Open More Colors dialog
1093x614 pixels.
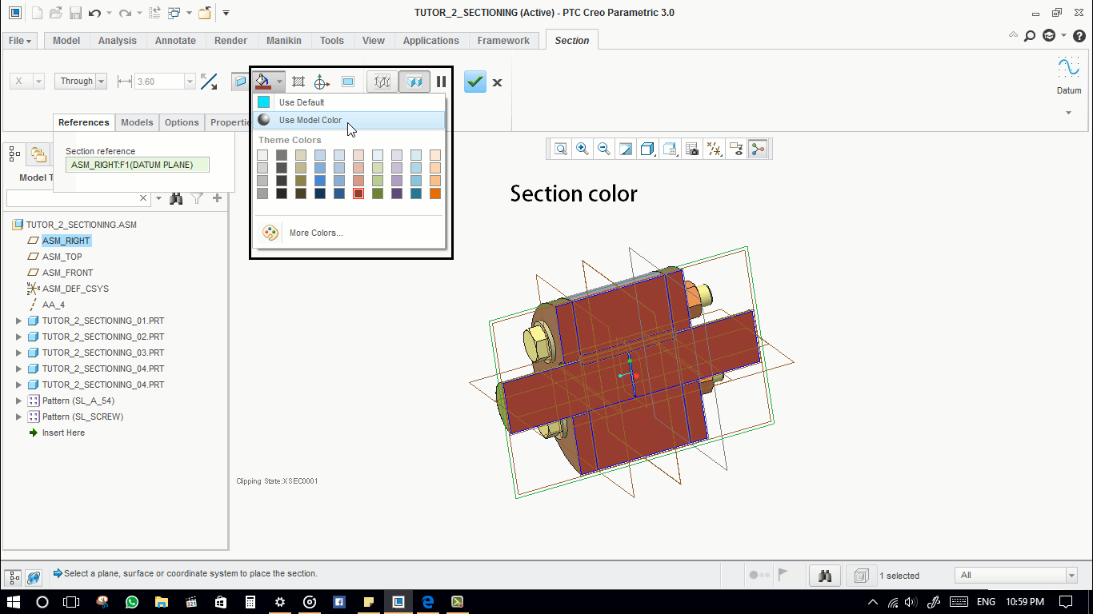click(315, 233)
